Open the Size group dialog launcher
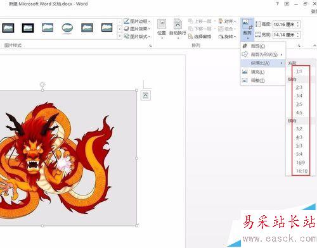Image resolution: width=317 pixels, height=248 pixels. click(299, 46)
